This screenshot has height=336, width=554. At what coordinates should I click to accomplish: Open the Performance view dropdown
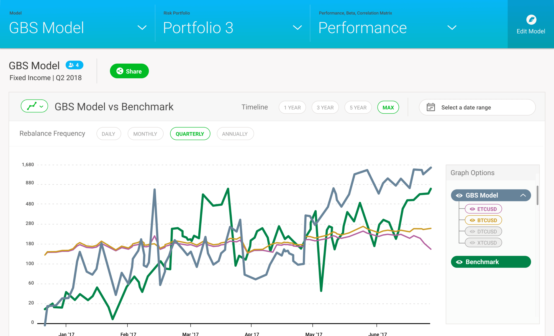tap(452, 28)
